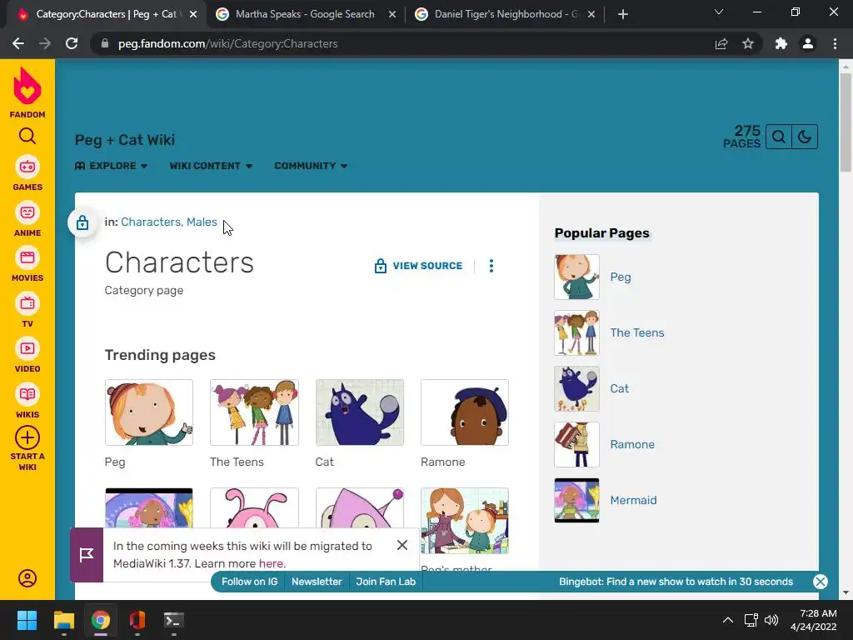The width and height of the screenshot is (853, 640).
Task: Show hidden system tray icons
Action: (x=727, y=620)
